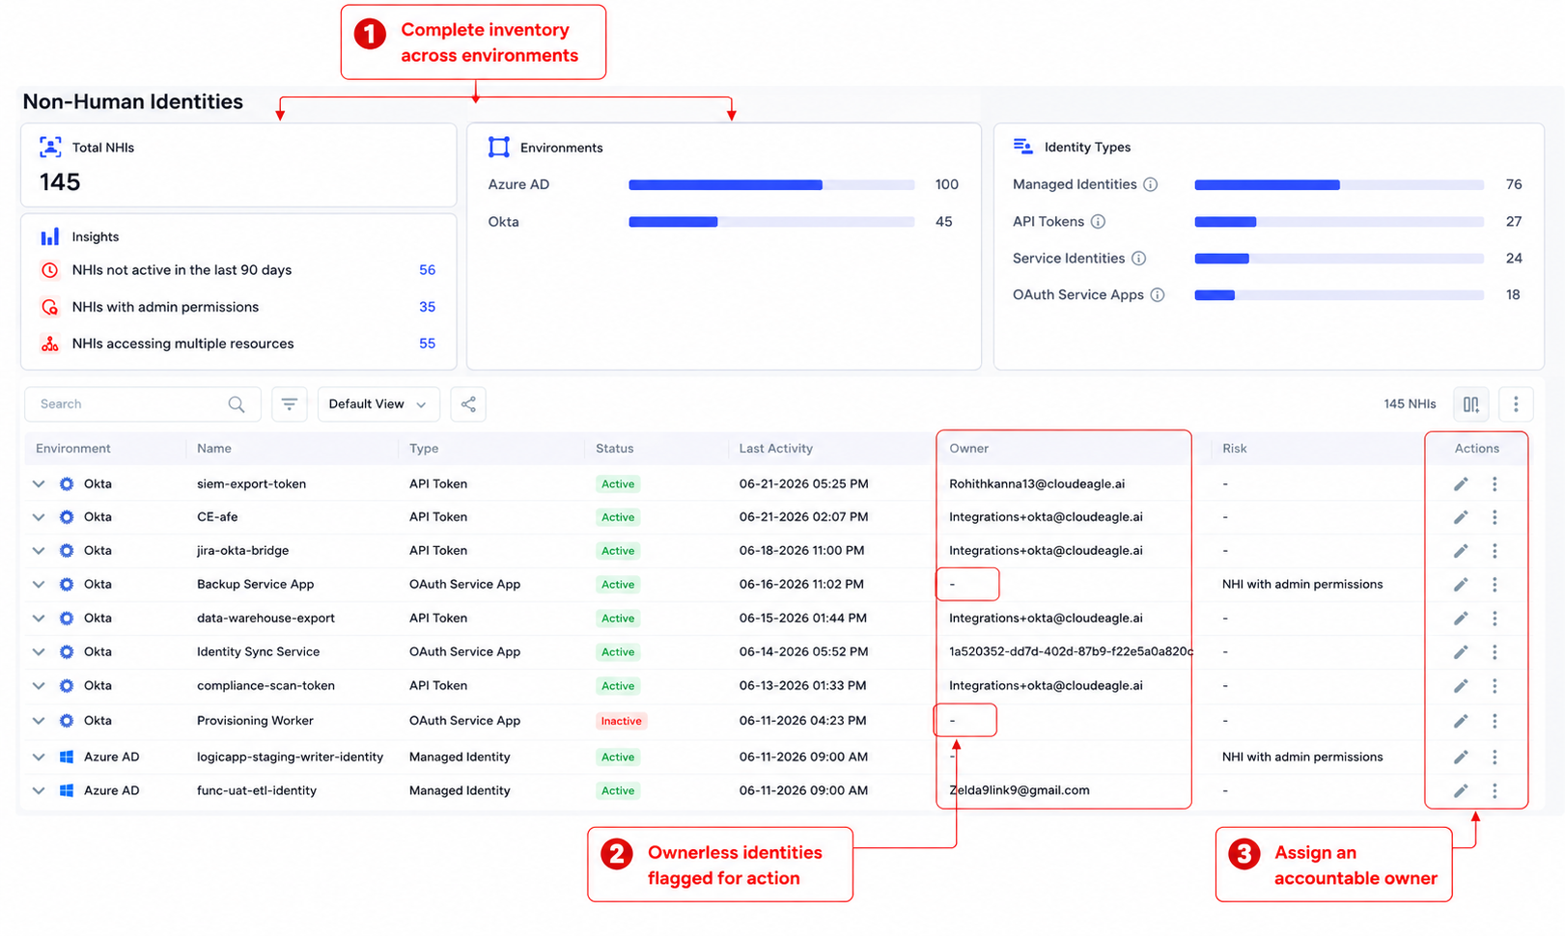Edit the func-uat-etl-identity row
The image size is (1565, 936).
pyautogui.click(x=1461, y=791)
